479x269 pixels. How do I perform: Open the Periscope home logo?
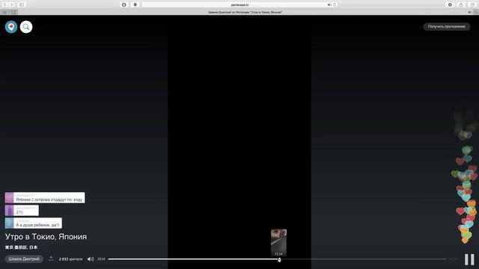pos(11,27)
